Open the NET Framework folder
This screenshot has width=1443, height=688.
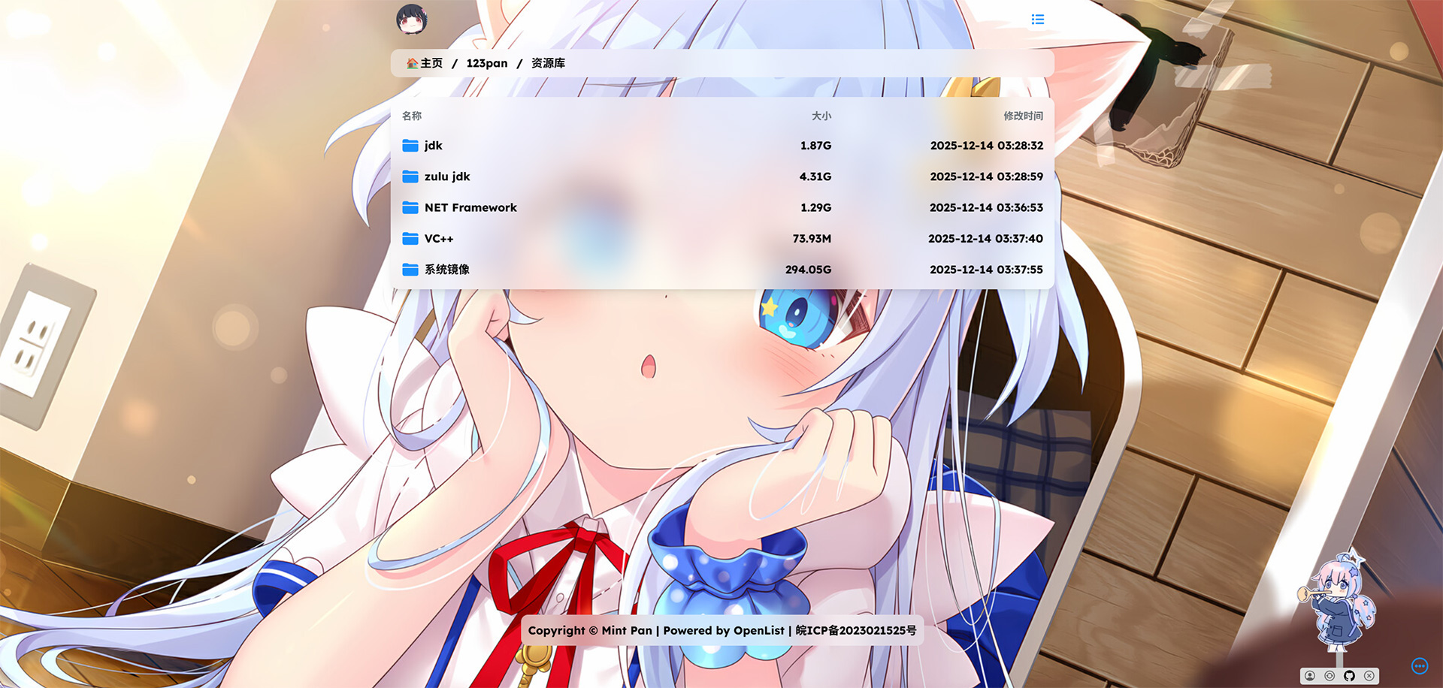(x=470, y=208)
